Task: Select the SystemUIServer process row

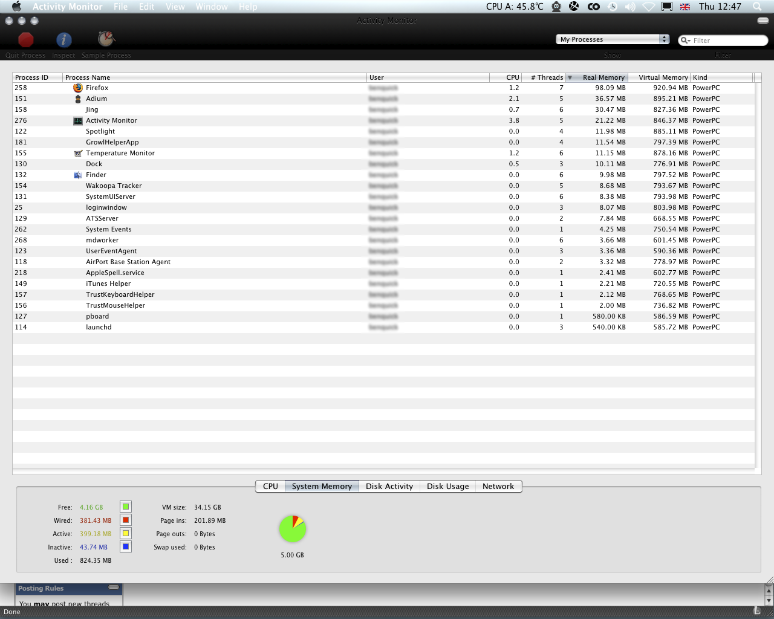Action: (x=383, y=196)
